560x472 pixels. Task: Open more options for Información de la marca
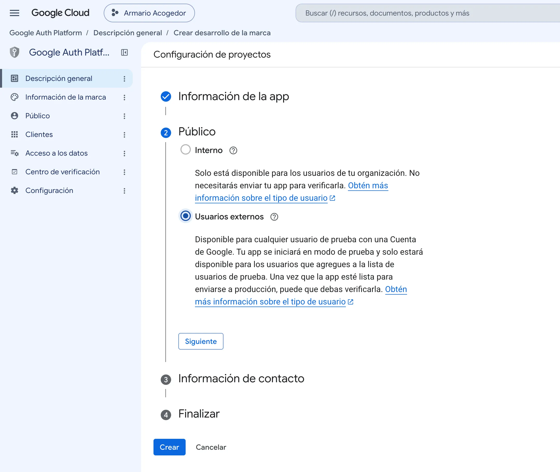[124, 98]
